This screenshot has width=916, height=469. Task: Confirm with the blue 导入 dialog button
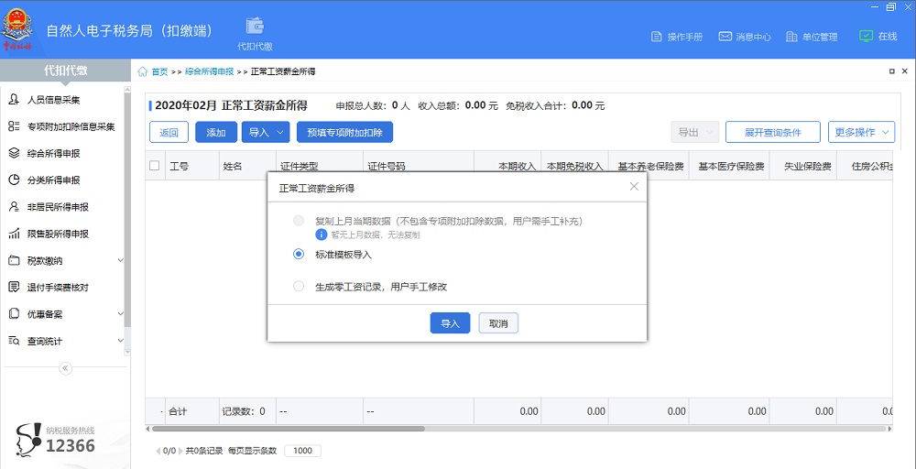450,323
